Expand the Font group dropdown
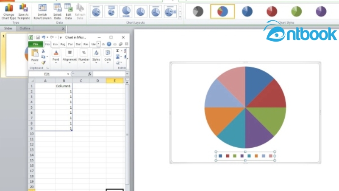The width and height of the screenshot is (339, 191). pos(56,63)
